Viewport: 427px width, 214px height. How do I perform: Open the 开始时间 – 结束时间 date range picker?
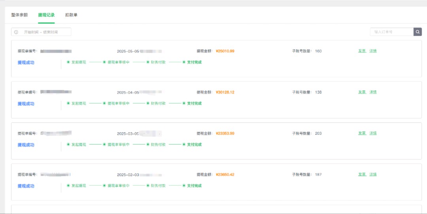41,32
